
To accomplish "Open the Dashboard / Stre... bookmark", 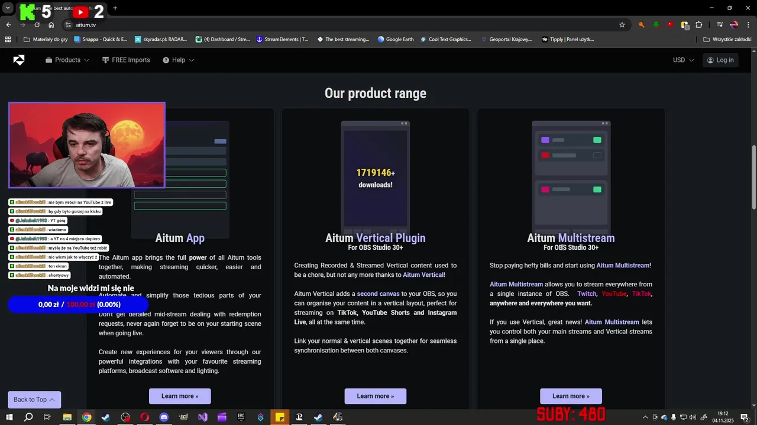I will (x=222, y=40).
